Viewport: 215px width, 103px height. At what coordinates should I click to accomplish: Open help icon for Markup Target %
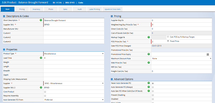click(149, 37)
